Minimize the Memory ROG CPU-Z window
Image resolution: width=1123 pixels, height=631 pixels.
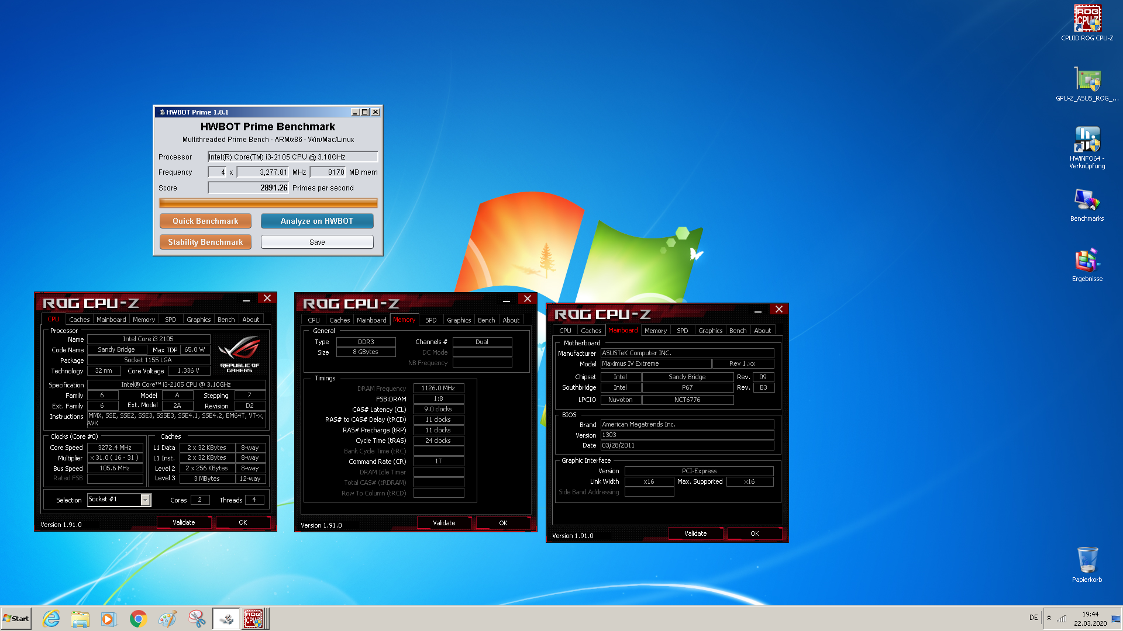click(507, 300)
